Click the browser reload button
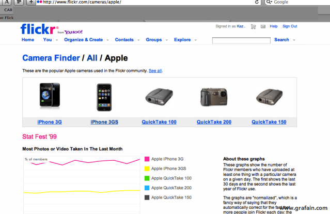330x214 pixels. coord(257,2)
